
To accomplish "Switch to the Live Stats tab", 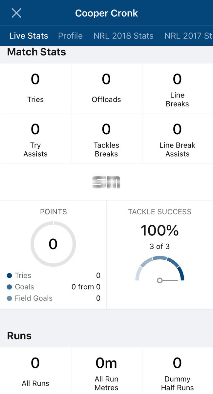I will 29,36.
